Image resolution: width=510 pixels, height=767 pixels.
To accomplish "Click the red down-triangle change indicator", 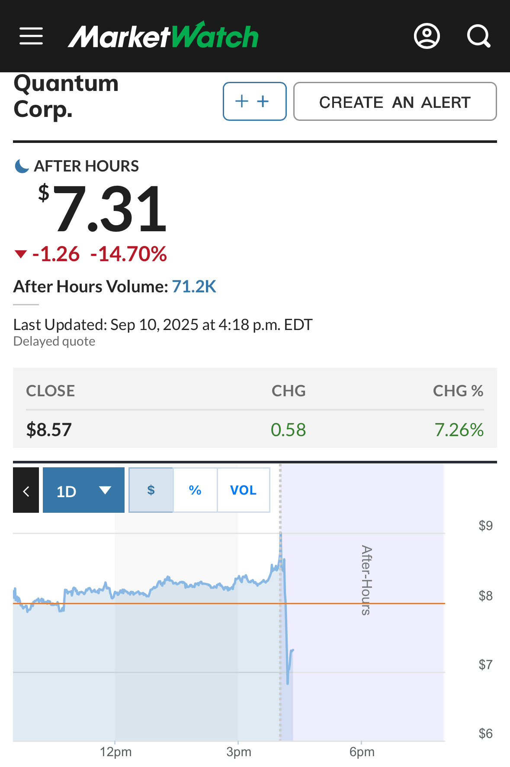I will coord(21,254).
